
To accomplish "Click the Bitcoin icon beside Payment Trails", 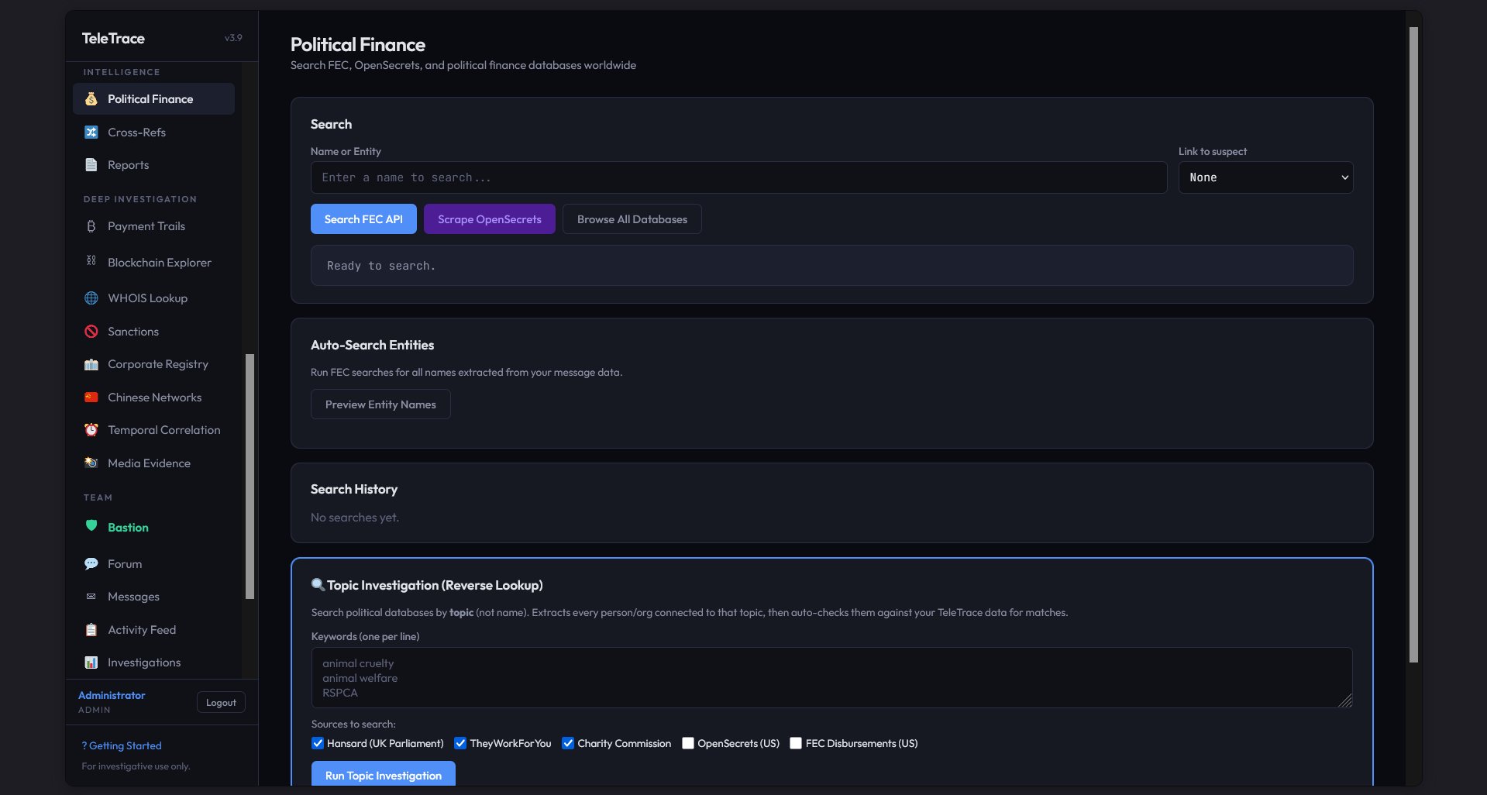I will pos(91,226).
